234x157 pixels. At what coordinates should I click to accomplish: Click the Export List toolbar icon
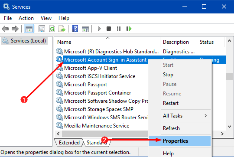[x=62, y=29]
